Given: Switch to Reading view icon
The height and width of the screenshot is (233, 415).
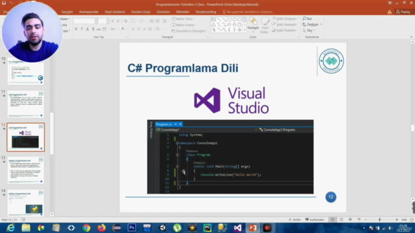Looking at the screenshot, I should click(350, 219).
